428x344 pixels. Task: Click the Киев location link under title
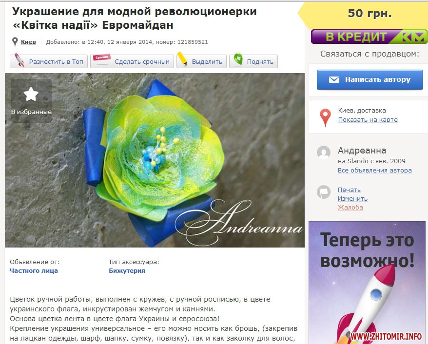tap(28, 42)
